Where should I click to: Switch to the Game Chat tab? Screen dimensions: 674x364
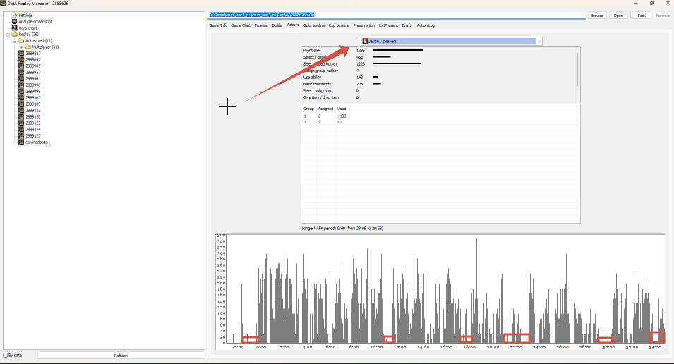(x=241, y=25)
